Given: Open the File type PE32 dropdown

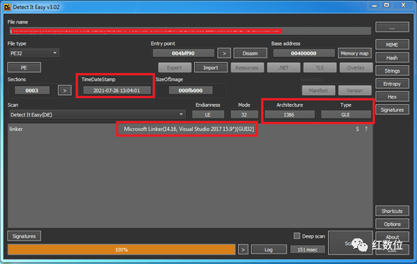Looking at the screenshot, I should [34, 53].
